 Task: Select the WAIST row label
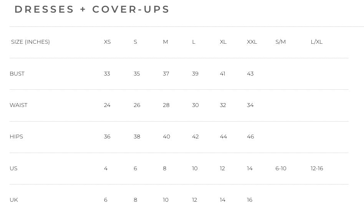pos(18,105)
